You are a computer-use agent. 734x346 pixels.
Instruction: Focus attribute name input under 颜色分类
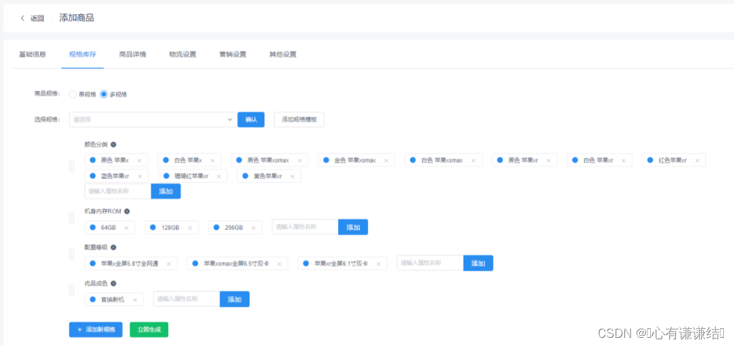(x=118, y=191)
